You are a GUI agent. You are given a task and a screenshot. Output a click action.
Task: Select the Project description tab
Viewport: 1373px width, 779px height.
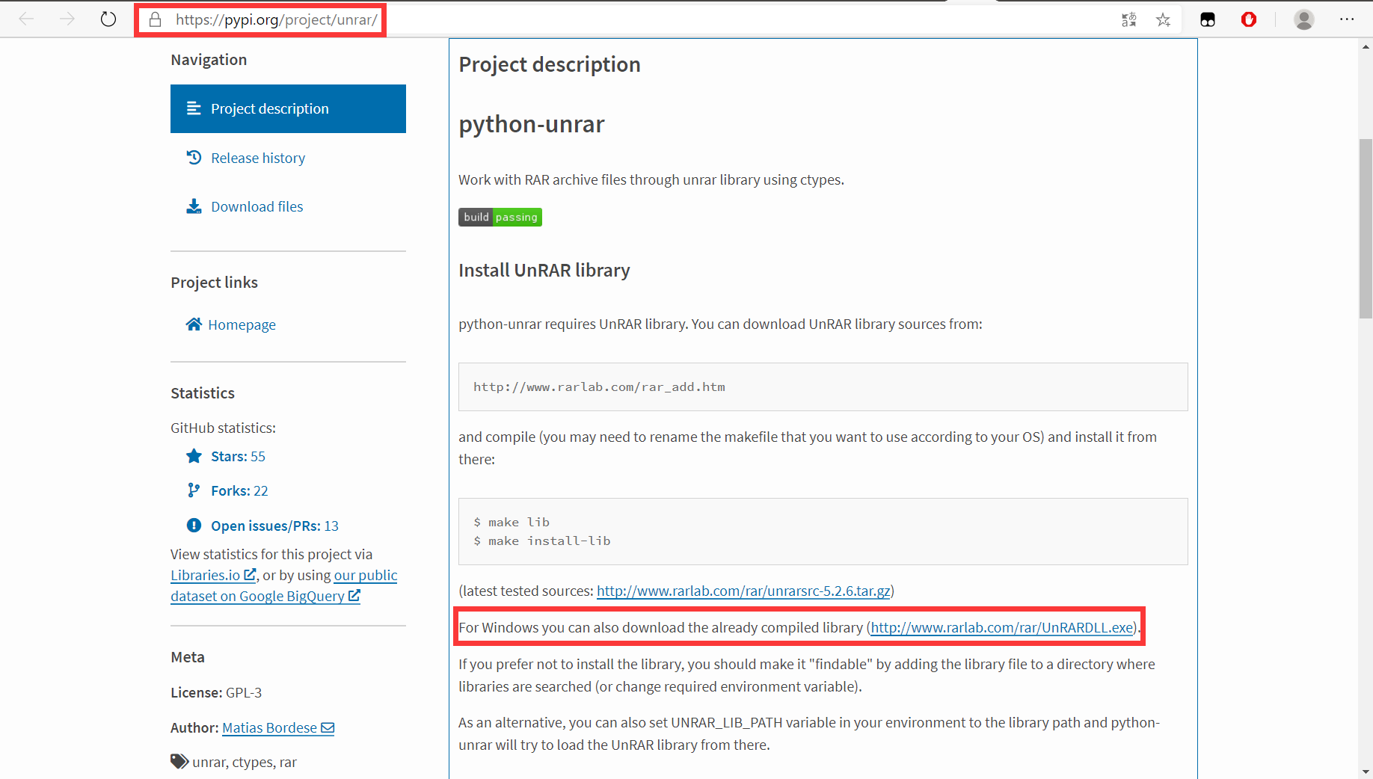point(288,108)
